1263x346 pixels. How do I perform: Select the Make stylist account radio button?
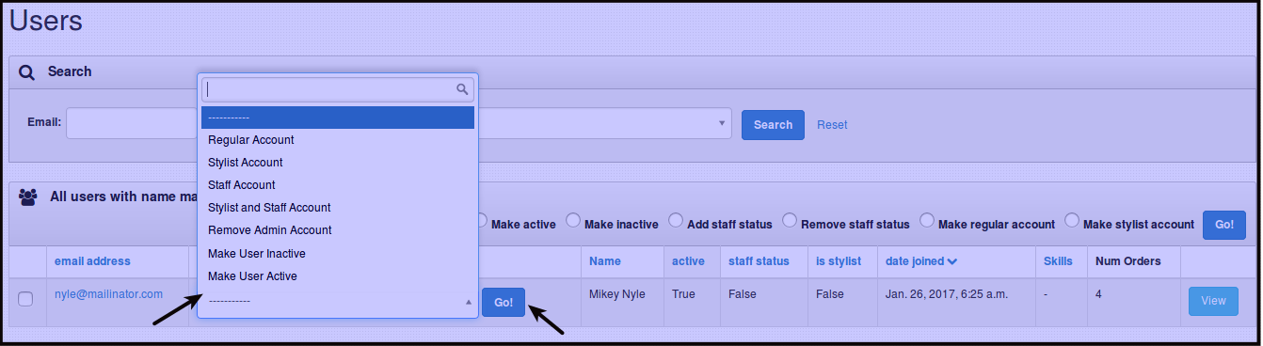tap(1071, 220)
